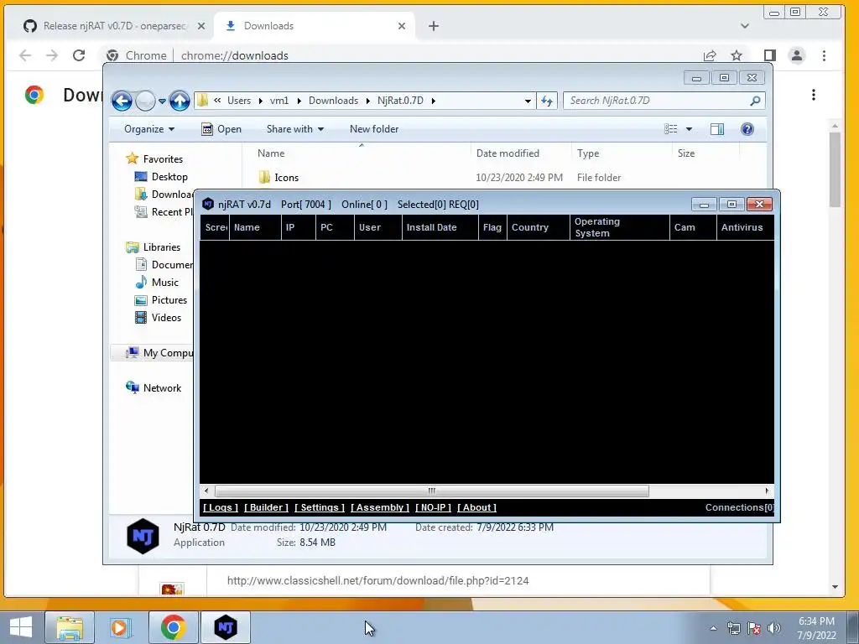Click the Users breadcrumb in address bar

(x=239, y=101)
